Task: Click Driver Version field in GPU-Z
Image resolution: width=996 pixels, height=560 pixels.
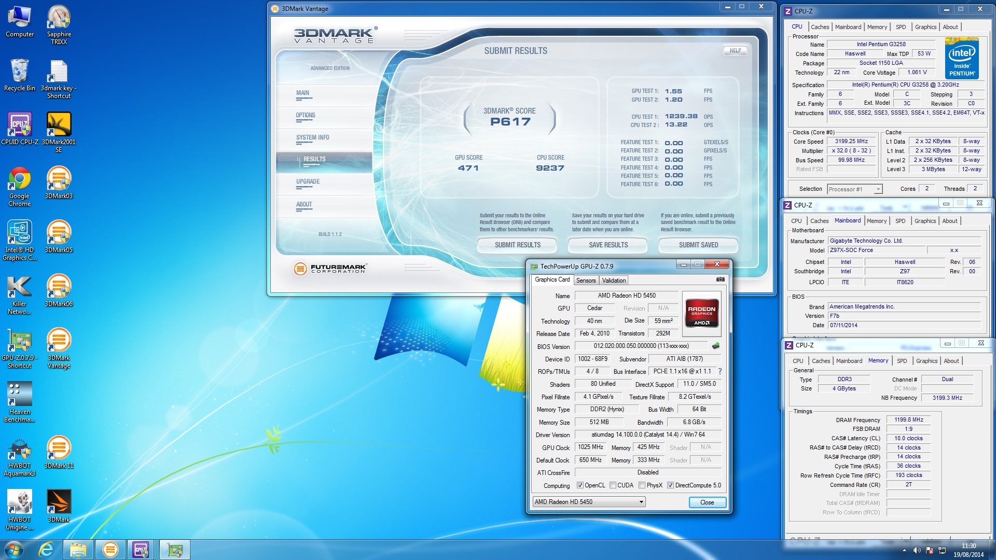Action: pos(647,435)
